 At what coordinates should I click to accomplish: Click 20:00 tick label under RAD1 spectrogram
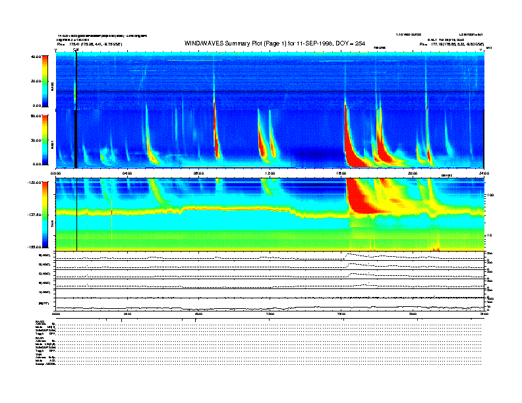coord(413,173)
